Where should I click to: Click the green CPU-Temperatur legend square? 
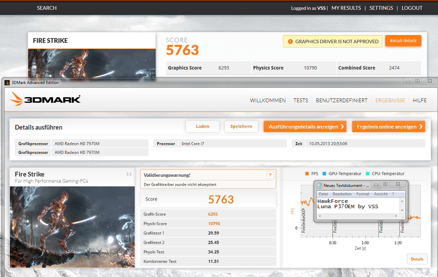367,174
